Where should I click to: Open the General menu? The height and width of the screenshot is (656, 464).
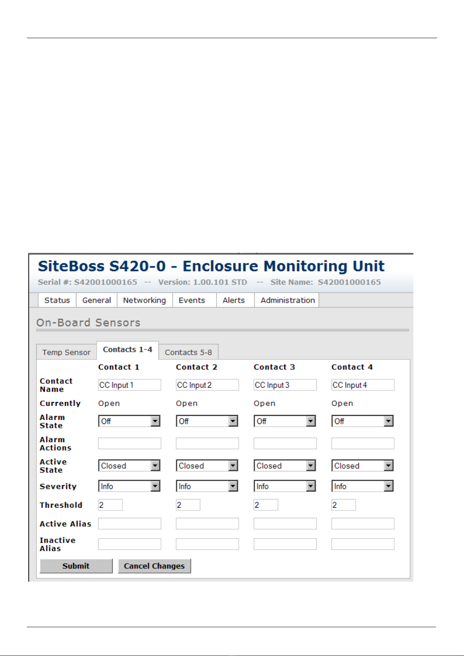point(97,300)
